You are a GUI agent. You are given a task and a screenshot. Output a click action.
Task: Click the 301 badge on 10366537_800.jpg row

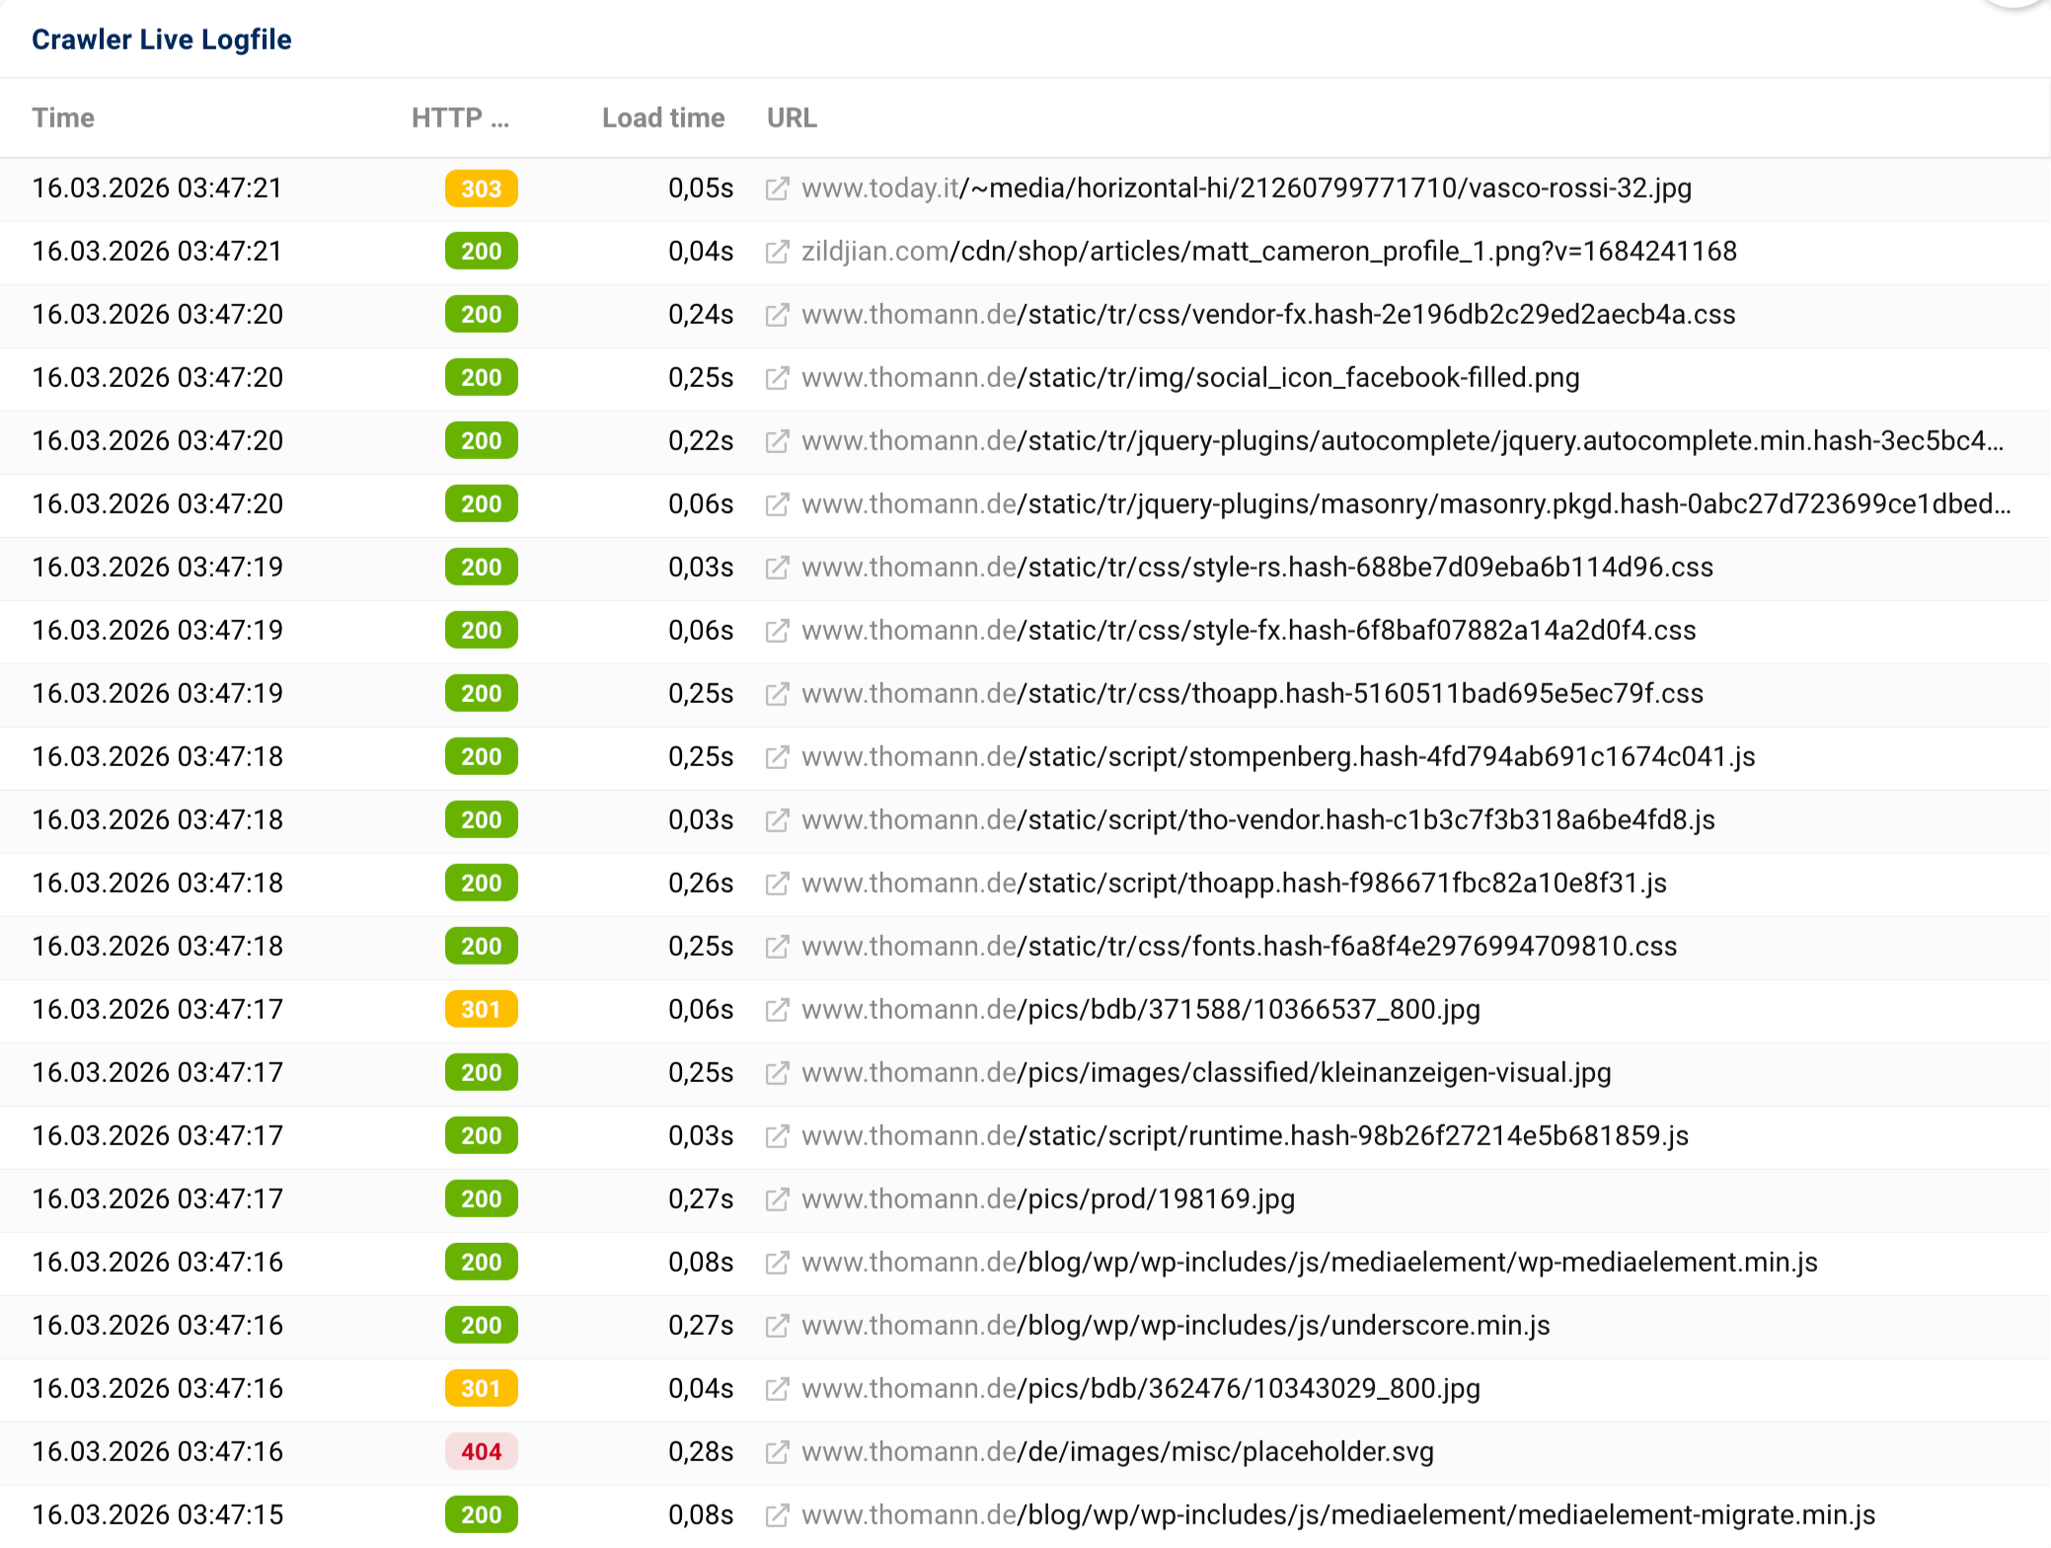tap(481, 1010)
